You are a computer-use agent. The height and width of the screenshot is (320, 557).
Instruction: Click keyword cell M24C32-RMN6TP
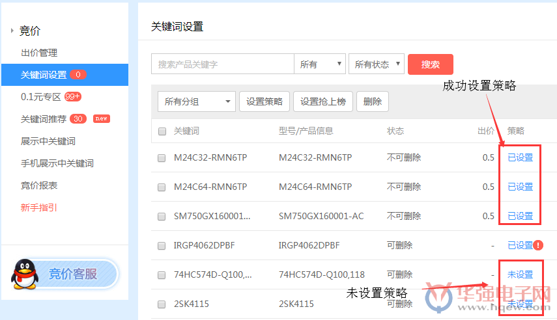click(210, 157)
